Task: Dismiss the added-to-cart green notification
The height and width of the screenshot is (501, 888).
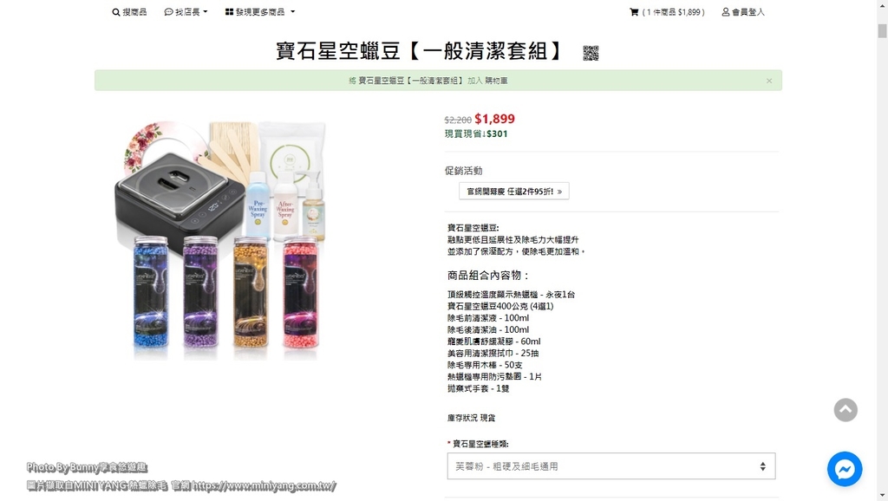Action: tap(769, 81)
